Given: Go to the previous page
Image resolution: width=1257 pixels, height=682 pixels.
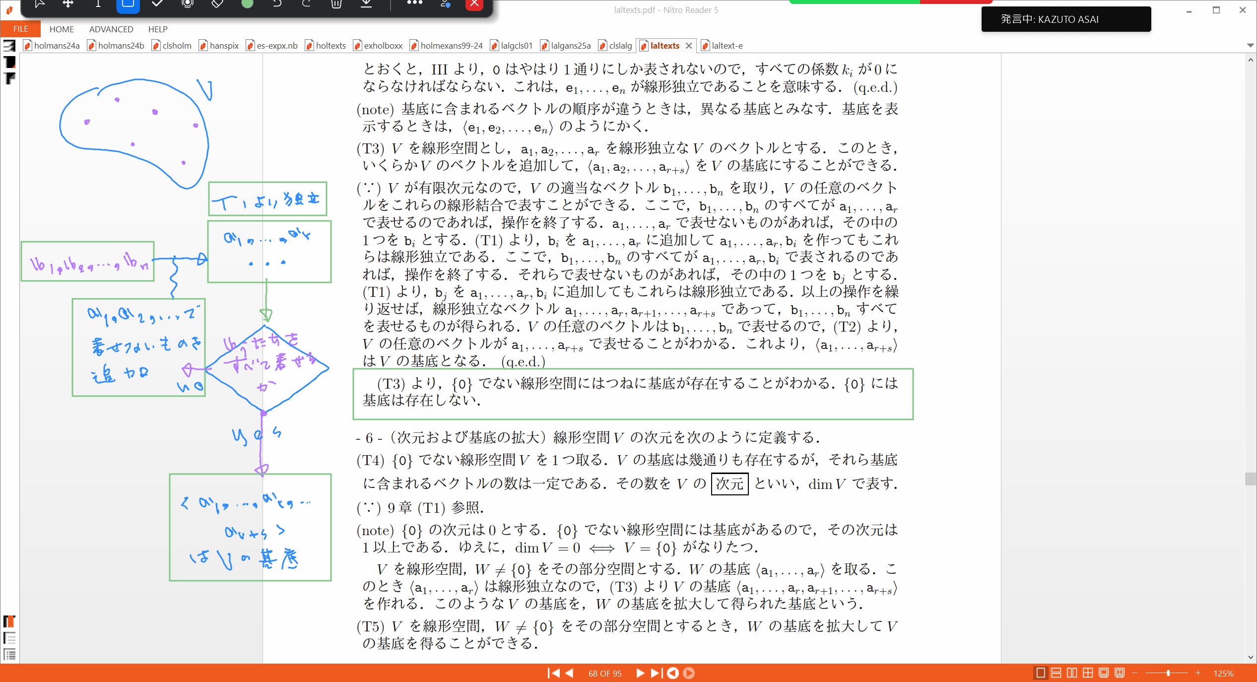Looking at the screenshot, I should pyautogui.click(x=569, y=673).
